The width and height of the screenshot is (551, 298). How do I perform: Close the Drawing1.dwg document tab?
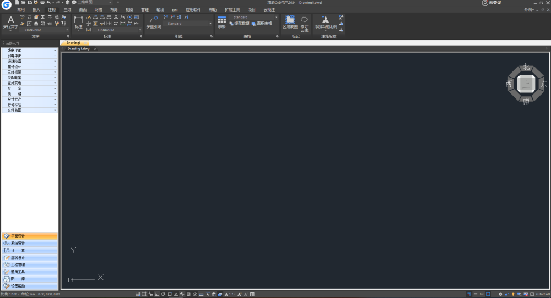tap(95, 49)
